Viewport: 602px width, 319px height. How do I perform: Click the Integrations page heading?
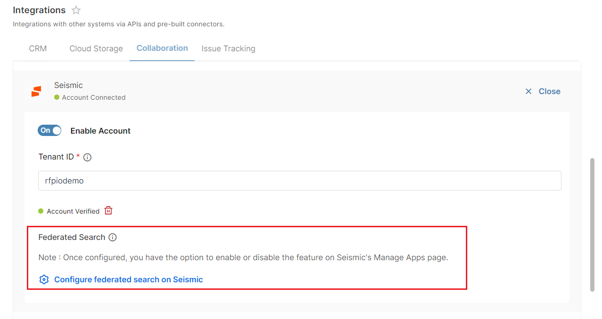[x=39, y=10]
